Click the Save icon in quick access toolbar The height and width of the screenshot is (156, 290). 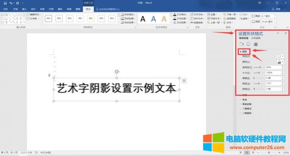pos(5,3)
